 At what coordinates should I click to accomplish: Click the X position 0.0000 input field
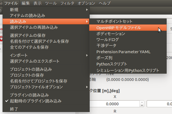pos(113,104)
